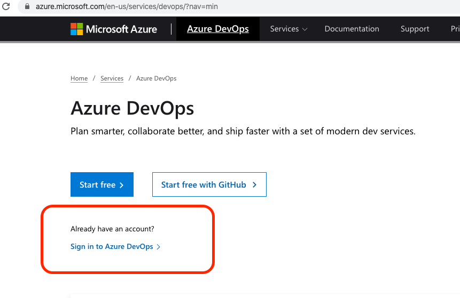The width and height of the screenshot is (460, 298).
Task: Click the Start free button
Action: point(102,184)
